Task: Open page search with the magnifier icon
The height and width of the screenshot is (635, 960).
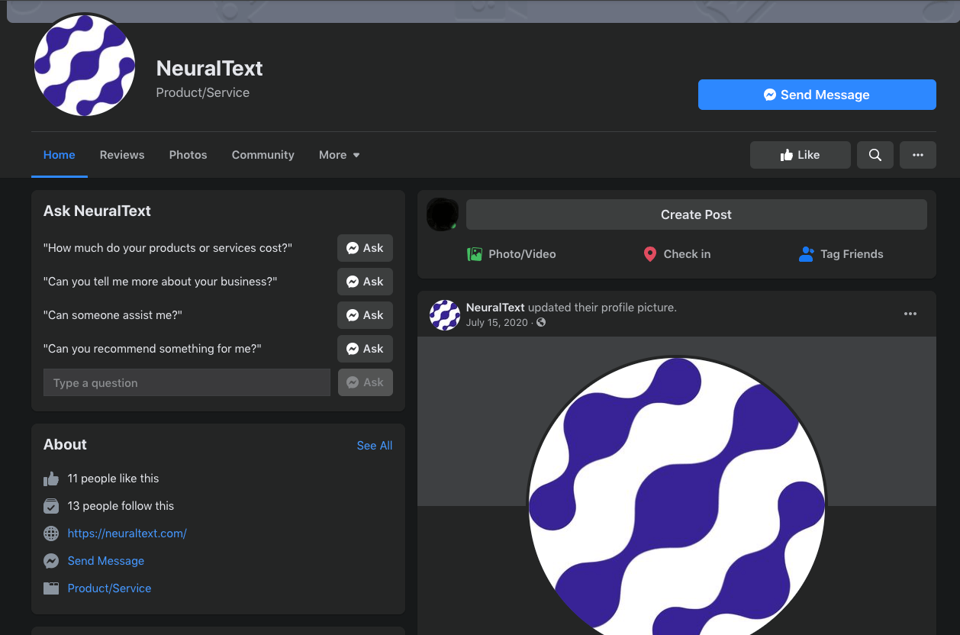Action: (x=875, y=154)
